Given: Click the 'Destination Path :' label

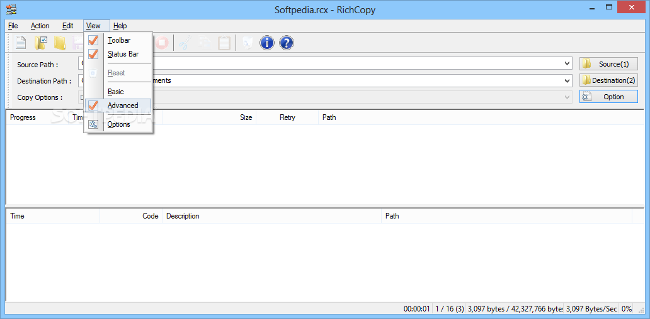Looking at the screenshot, I should point(44,81).
